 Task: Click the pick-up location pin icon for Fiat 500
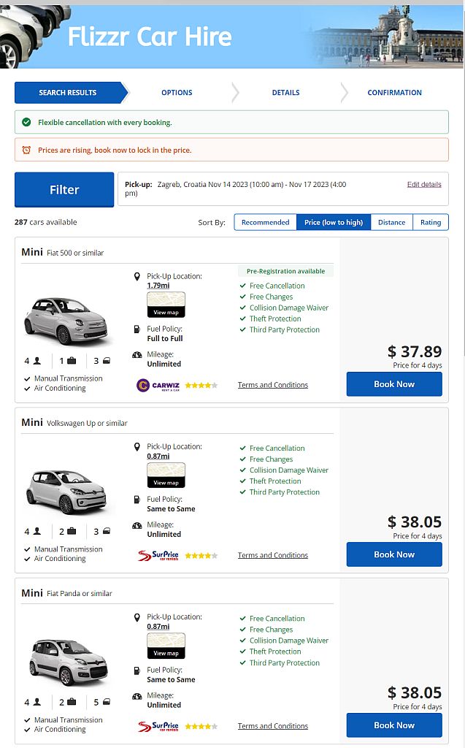pos(137,276)
